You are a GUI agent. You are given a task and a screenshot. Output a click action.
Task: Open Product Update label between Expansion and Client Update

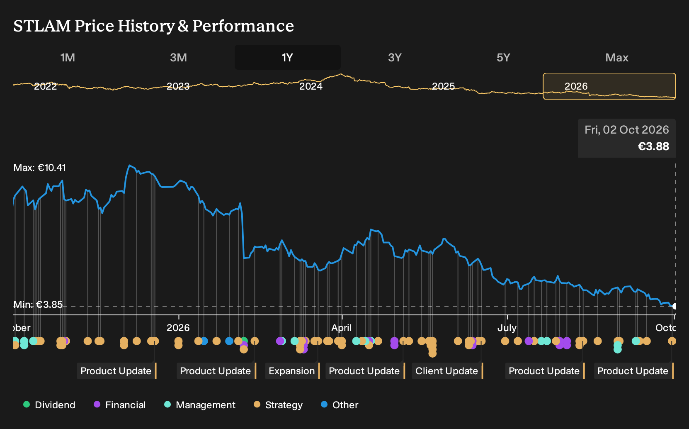(x=365, y=371)
